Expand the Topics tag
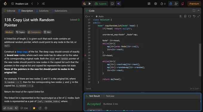Viewport: 203px width, 112px height. 20,32
